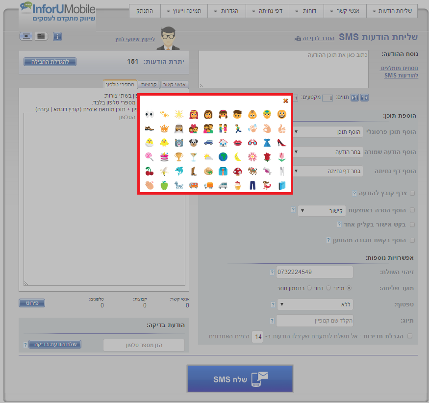Select the princess with tiara emoji

[x=194, y=114]
